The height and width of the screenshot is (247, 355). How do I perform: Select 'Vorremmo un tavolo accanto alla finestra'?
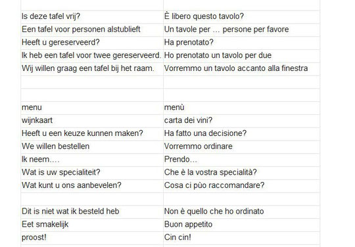click(241, 69)
